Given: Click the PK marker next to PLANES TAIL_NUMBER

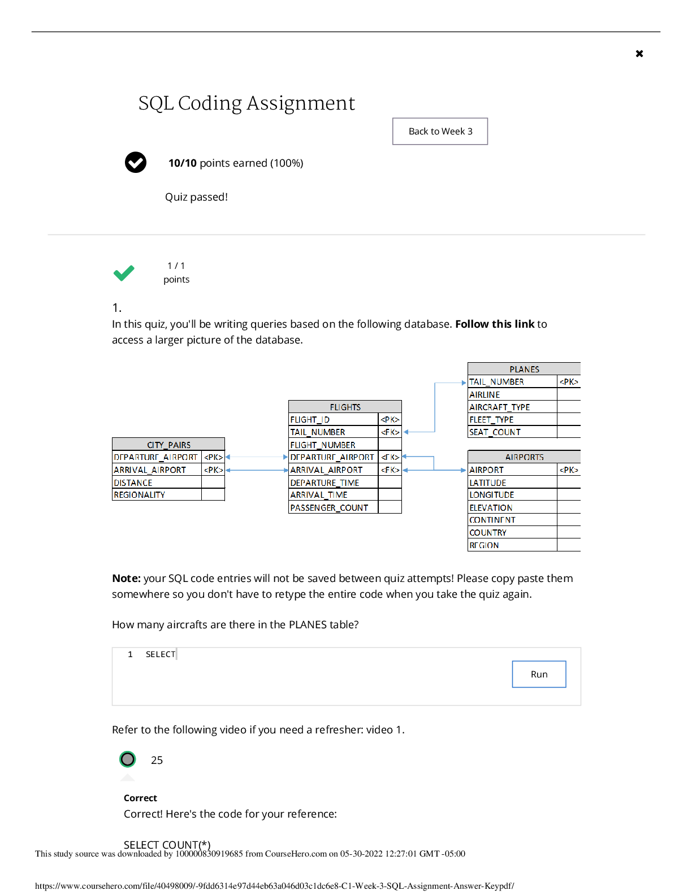Looking at the screenshot, I should (568, 382).
